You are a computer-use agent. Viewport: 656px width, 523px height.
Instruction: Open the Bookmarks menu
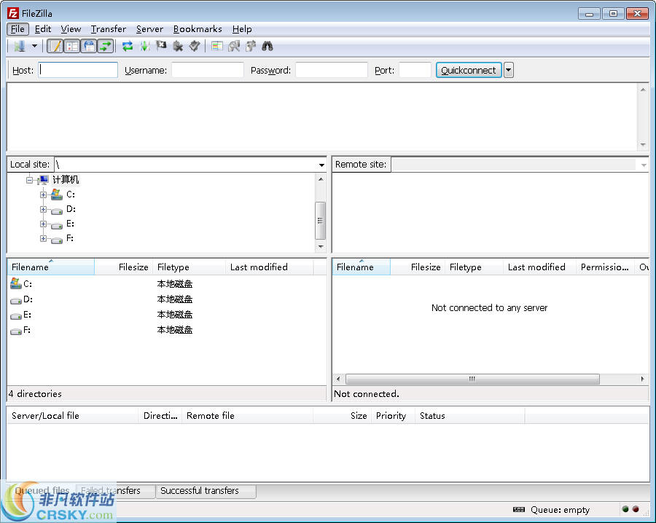(x=198, y=29)
